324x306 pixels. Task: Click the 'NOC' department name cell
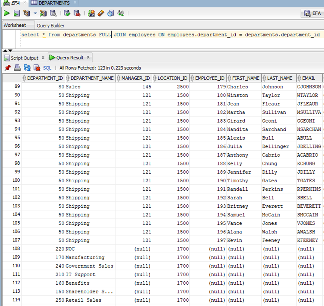90,249
